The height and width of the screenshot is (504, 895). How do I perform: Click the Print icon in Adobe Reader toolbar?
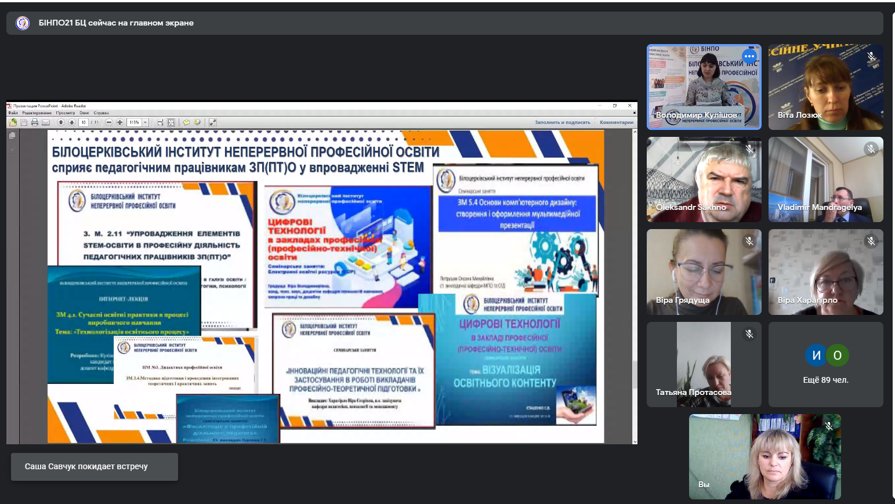coord(35,122)
